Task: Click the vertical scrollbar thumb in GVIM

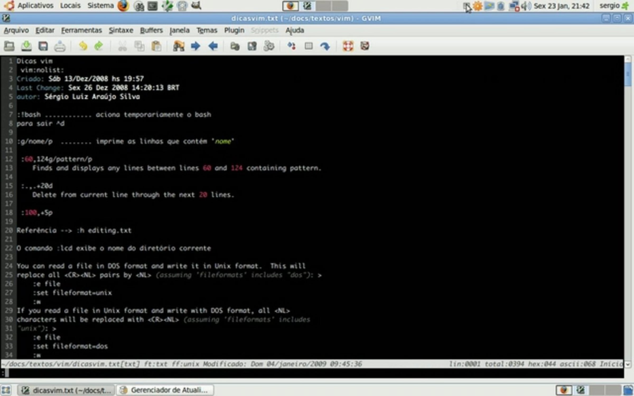Action: [x=628, y=75]
